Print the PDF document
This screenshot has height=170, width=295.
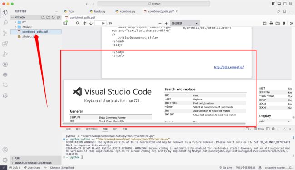[271, 23]
